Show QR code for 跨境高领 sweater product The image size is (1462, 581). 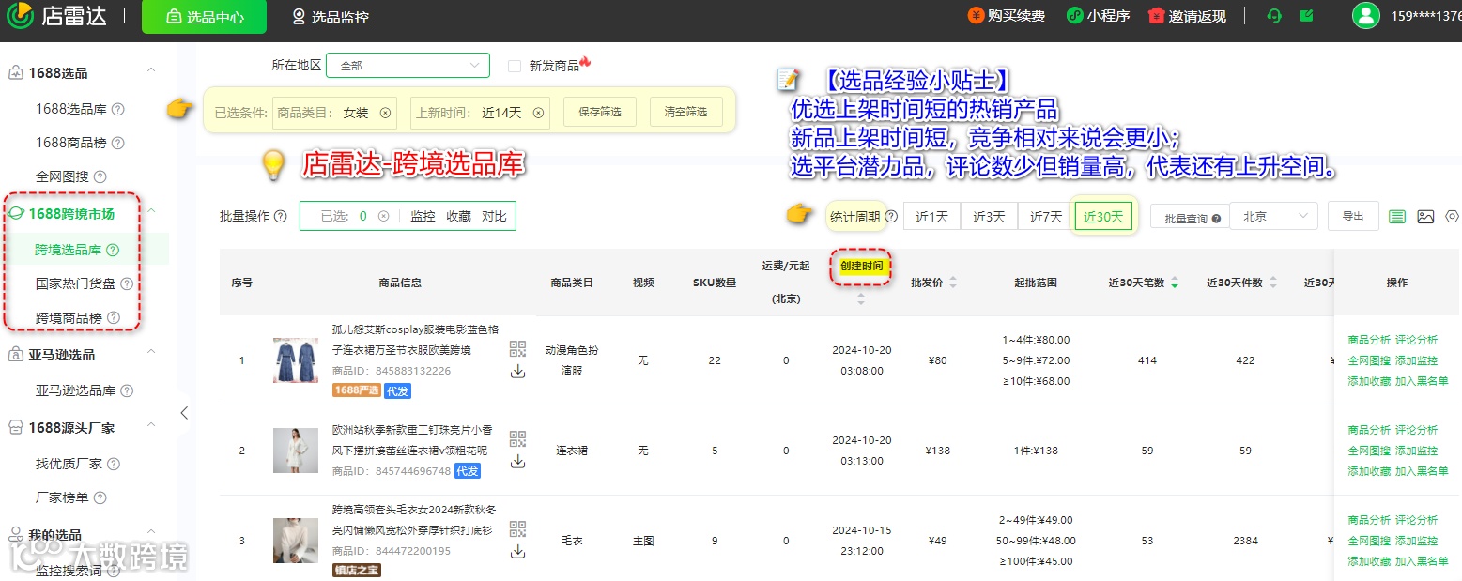coord(517,528)
